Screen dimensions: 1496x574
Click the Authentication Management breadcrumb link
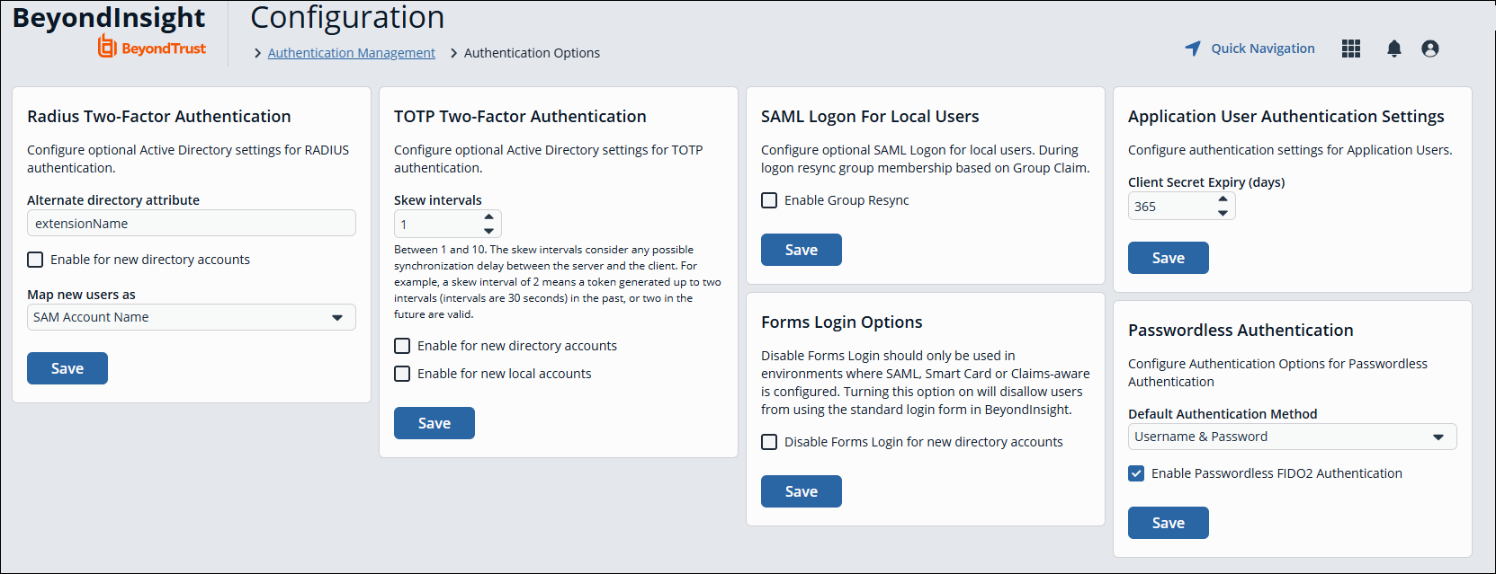(351, 53)
